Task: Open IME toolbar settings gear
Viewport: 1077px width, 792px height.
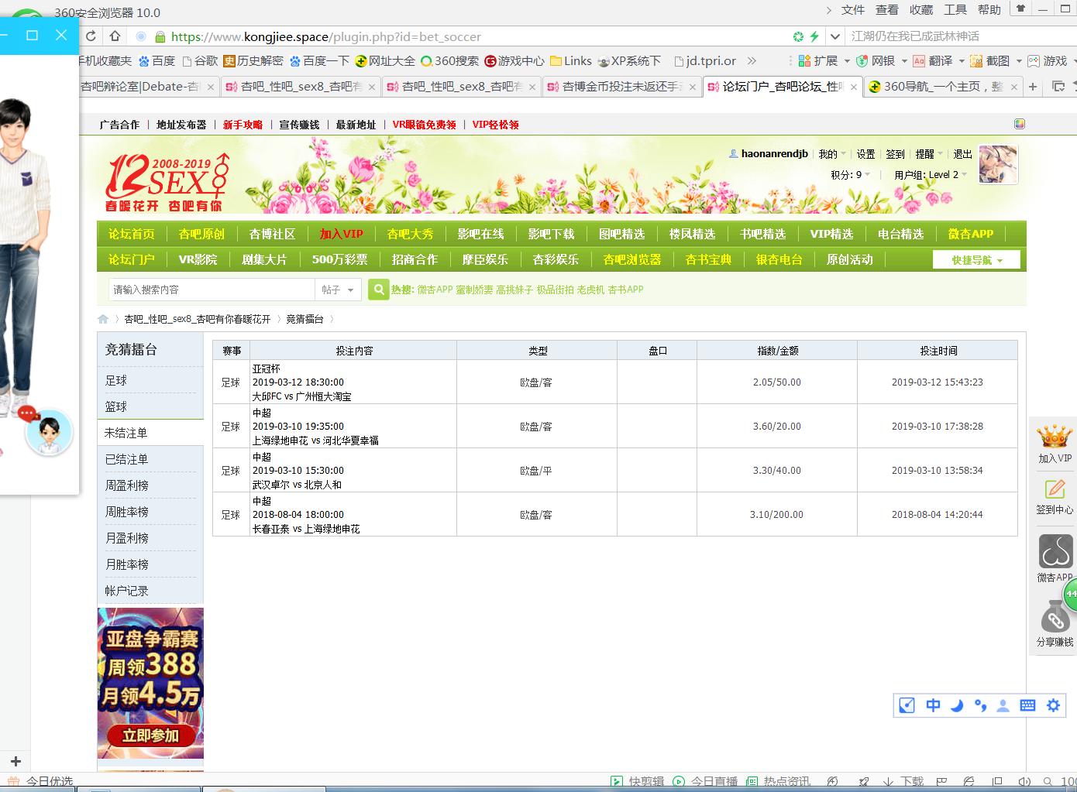Action: (x=1053, y=705)
